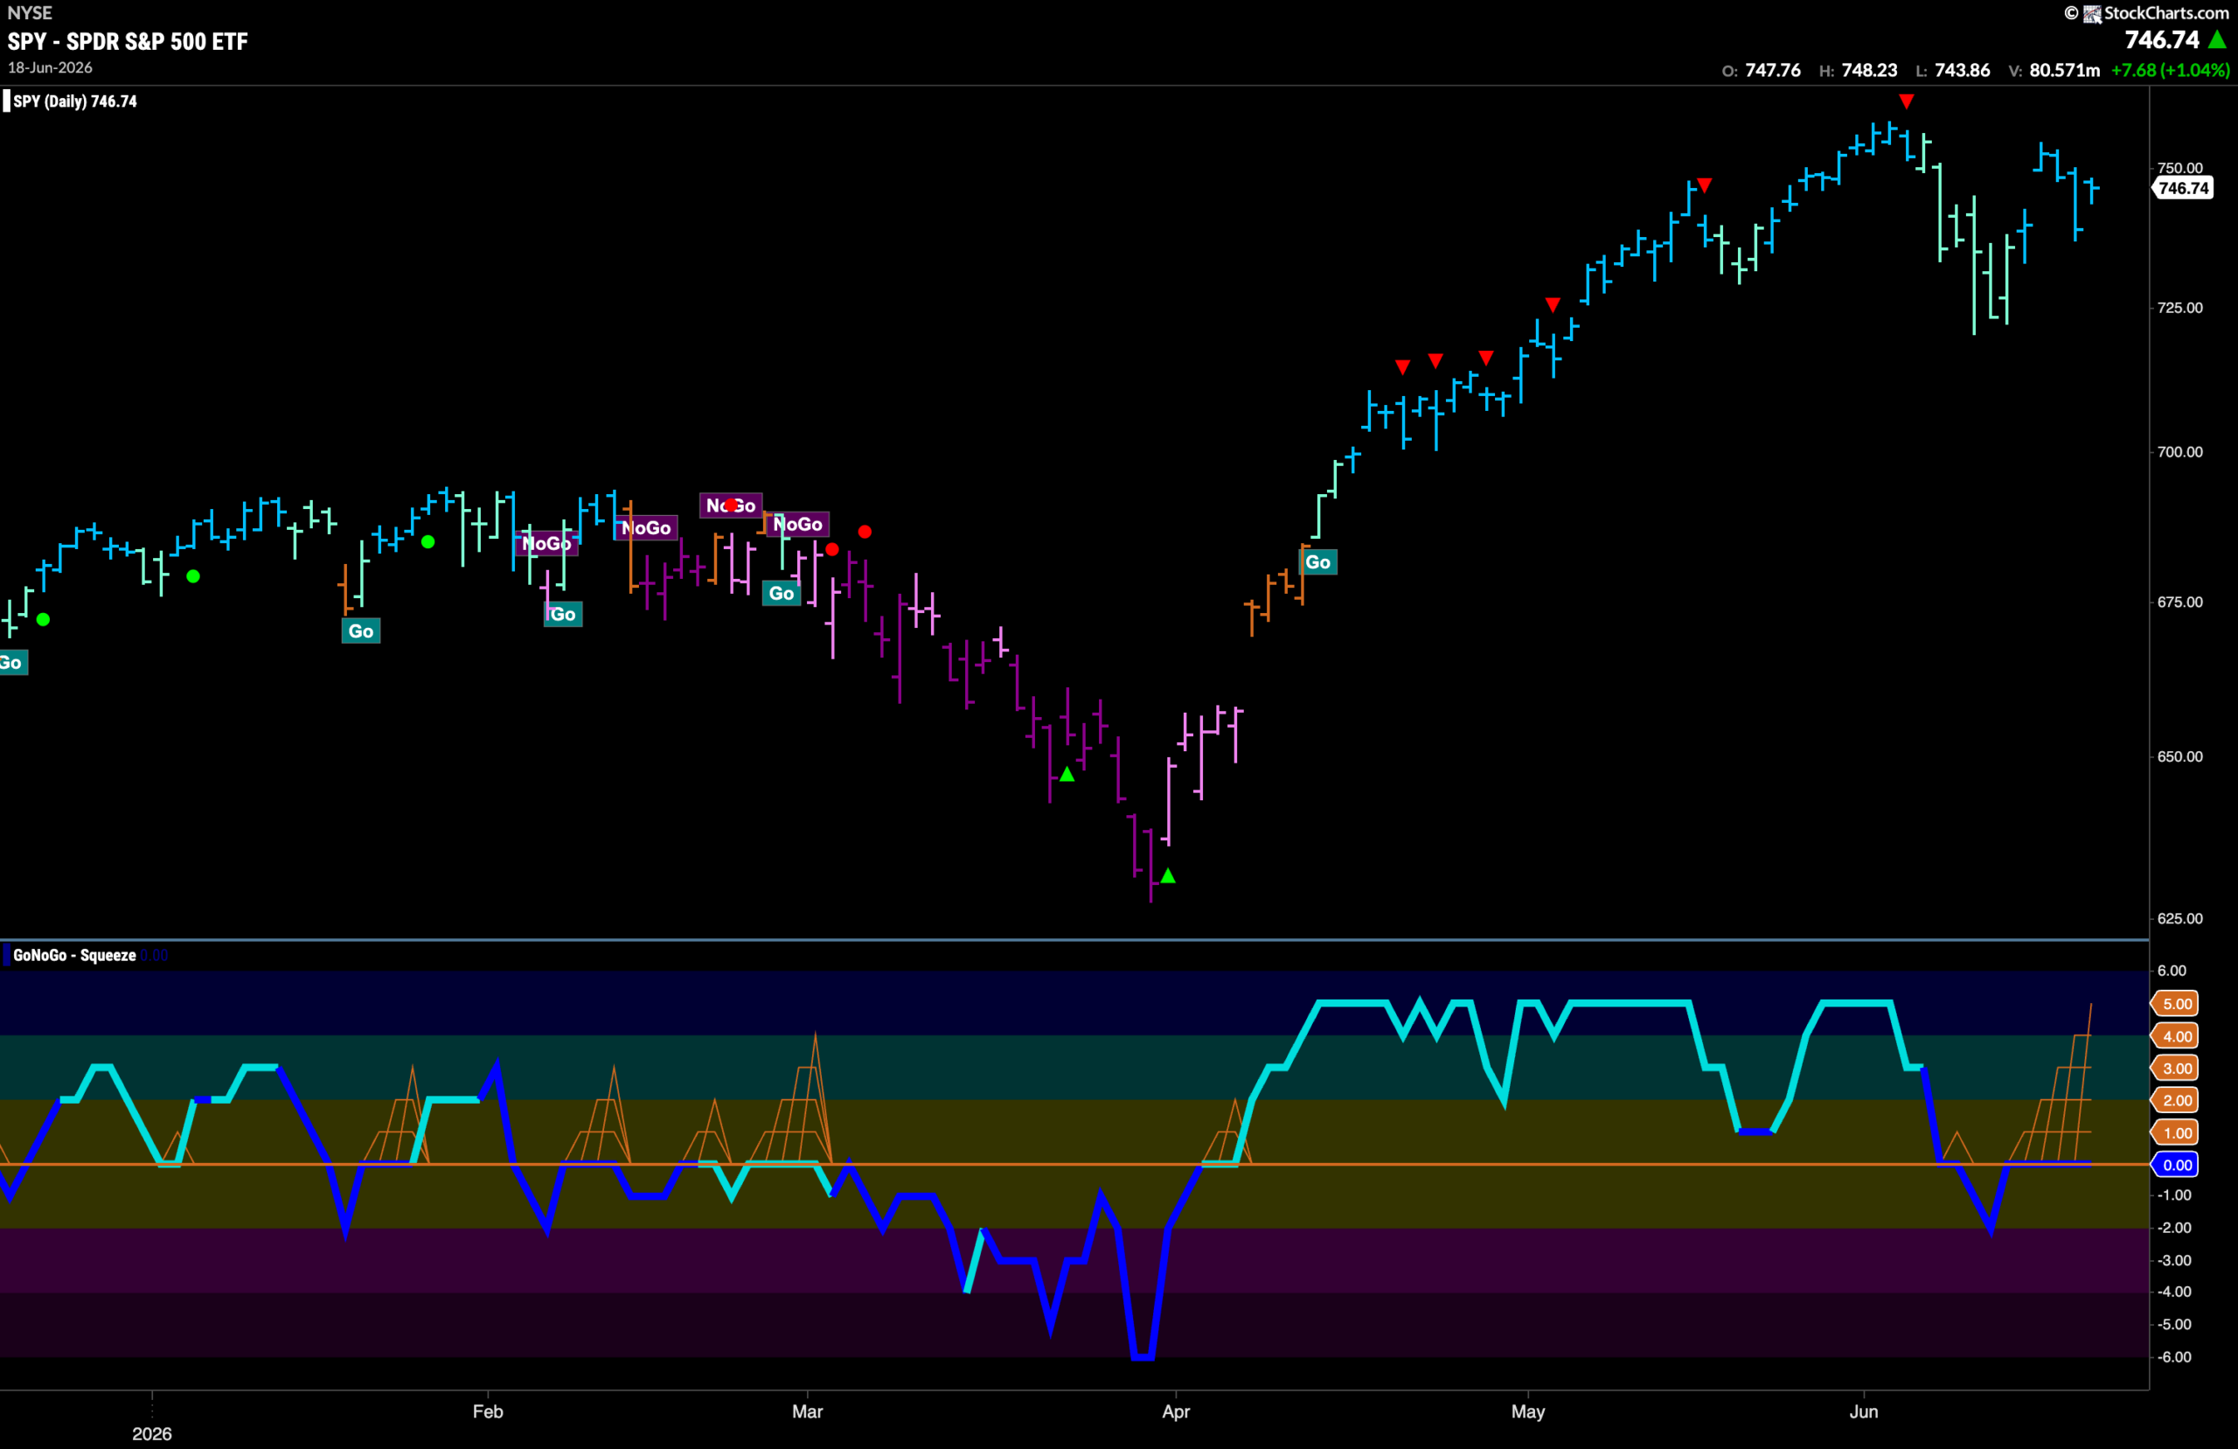Select the low value 743.86
Screen dimensions: 2238x1449
[1962, 71]
